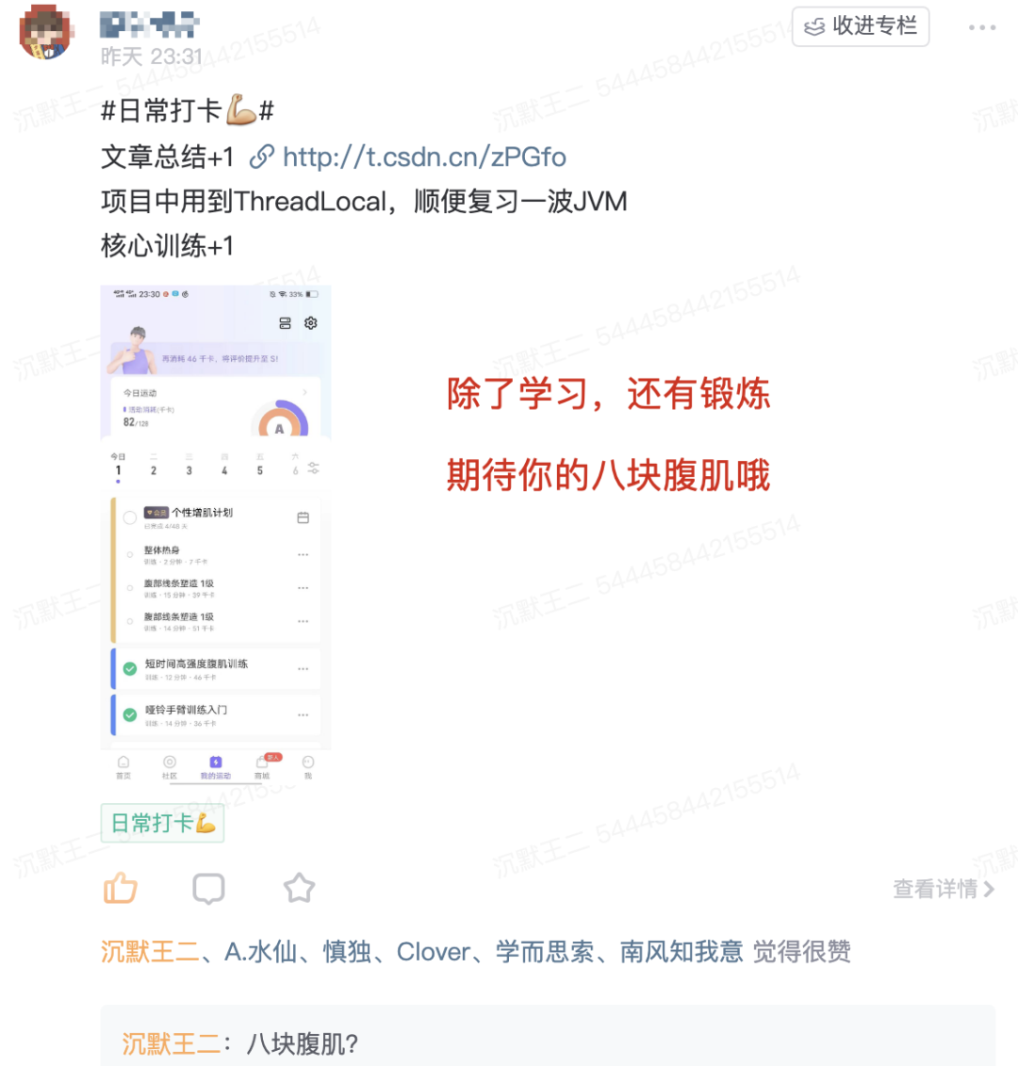1018x1066 pixels.
Task: Select 我的运动 tab in screenshot
Action: click(216, 767)
